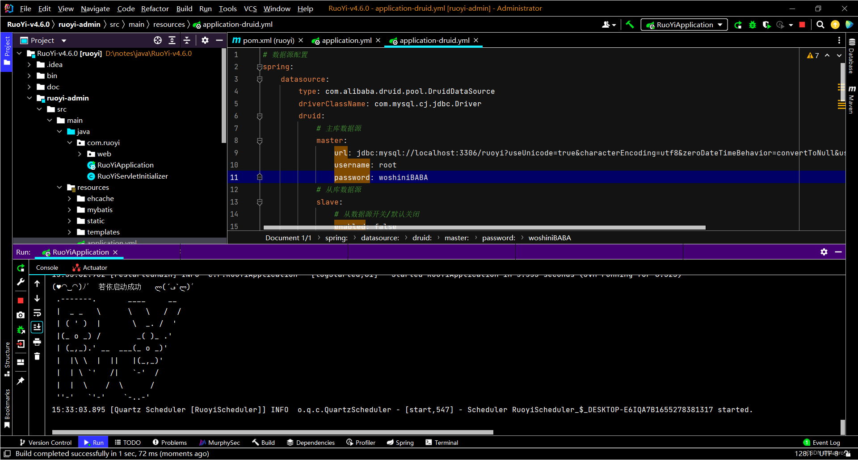This screenshot has width=858, height=460.
Task: Open the Project view mode dropdown
Action: (64, 41)
